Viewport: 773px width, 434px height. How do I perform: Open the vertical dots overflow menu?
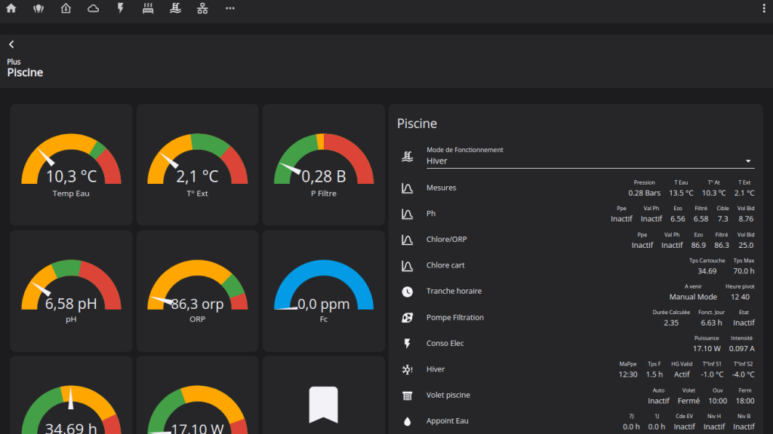pos(764,8)
